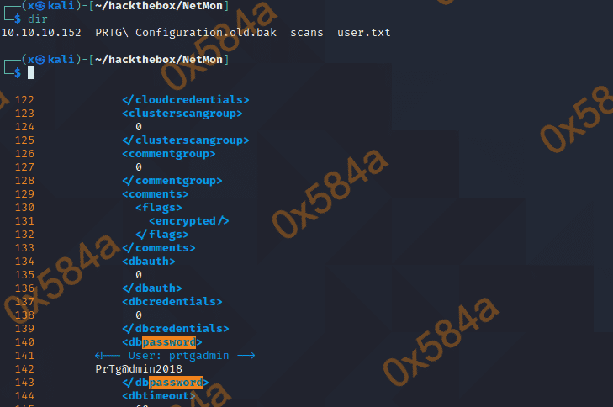Click line number 140 in the gutter
Viewport: 613px width, 407px height.
tap(24, 341)
